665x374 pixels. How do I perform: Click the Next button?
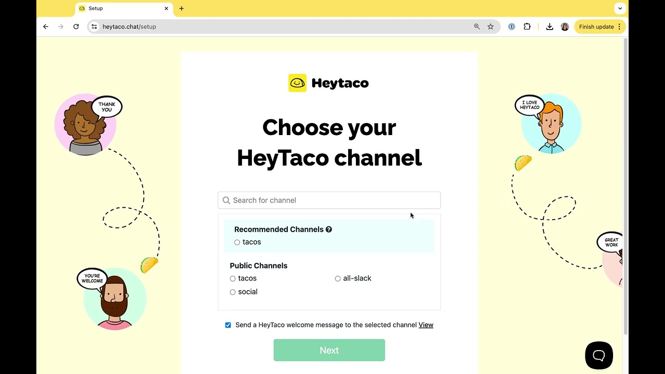click(329, 350)
